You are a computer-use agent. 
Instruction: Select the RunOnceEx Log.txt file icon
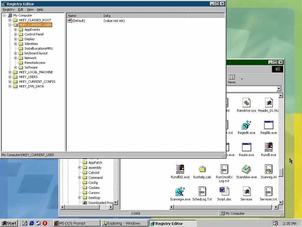point(224,169)
